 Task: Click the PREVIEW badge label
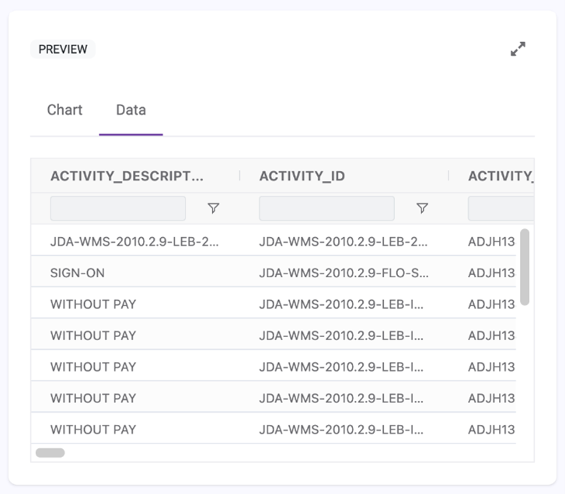pos(63,49)
